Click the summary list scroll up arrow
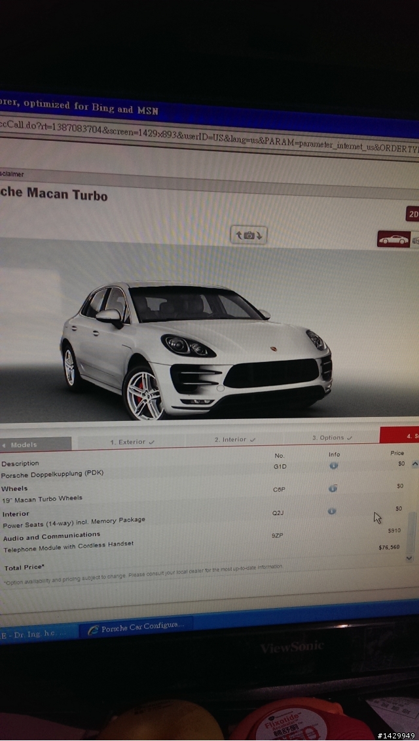 414,464
